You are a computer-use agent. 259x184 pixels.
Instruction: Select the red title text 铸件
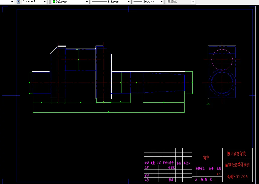(206, 157)
